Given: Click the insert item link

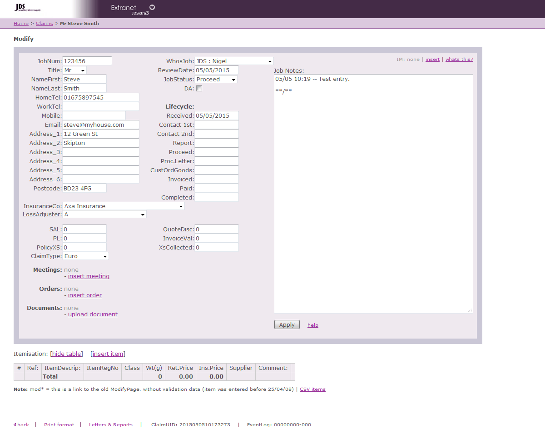Looking at the screenshot, I should tap(108, 354).
